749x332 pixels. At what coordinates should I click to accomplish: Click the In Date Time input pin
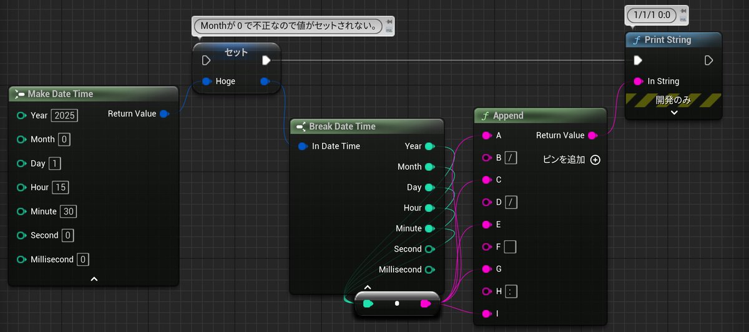(x=303, y=146)
